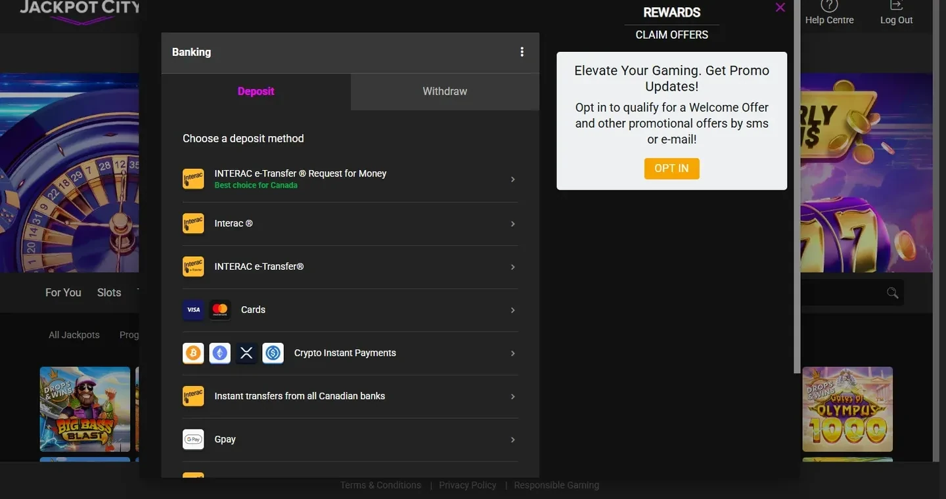
Task: Open the Slots category
Action: (109, 293)
